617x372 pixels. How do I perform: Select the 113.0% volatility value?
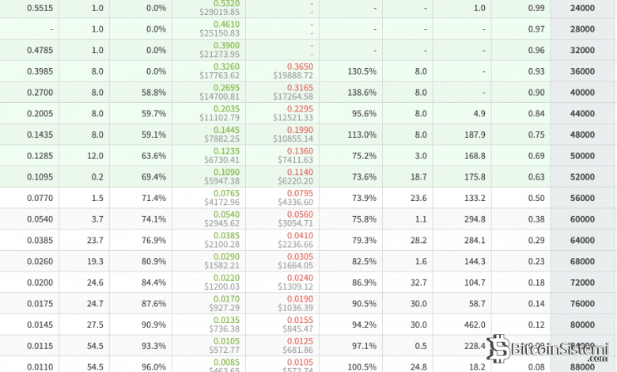(361, 135)
